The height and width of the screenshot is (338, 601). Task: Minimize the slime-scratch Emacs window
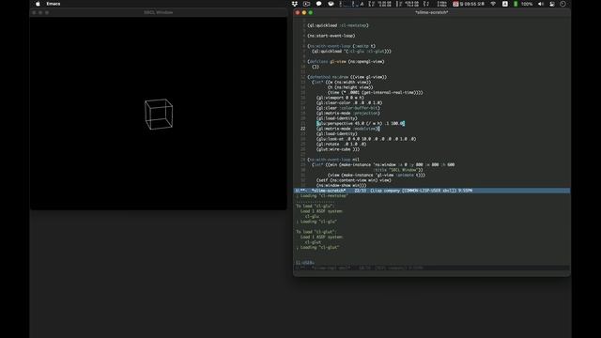[304, 12]
